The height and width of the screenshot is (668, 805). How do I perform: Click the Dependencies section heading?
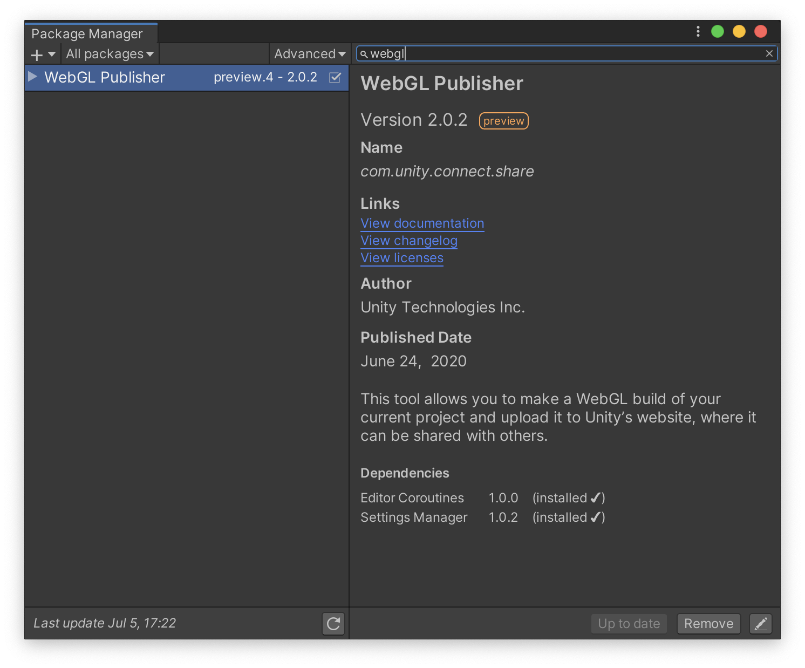click(x=405, y=473)
